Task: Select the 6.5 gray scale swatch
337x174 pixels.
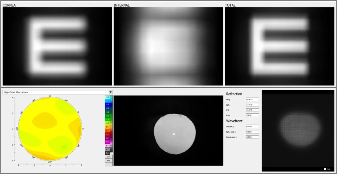Action: click(107, 149)
